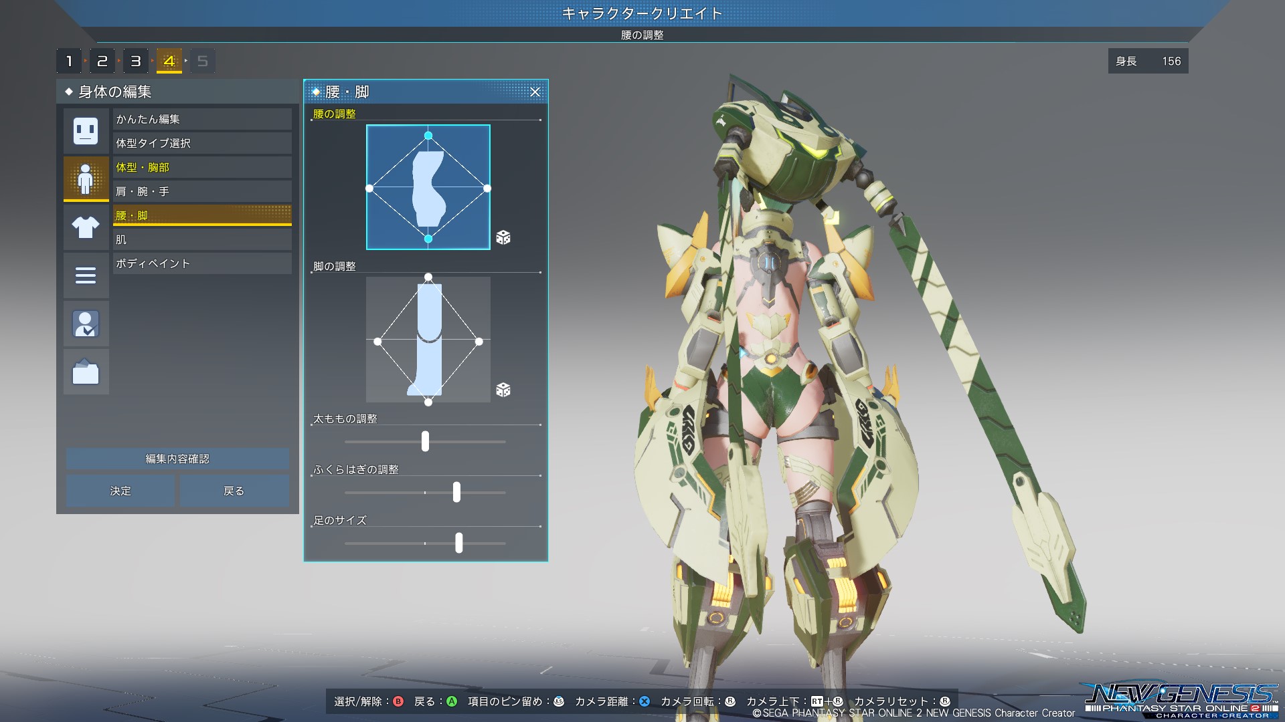Image resolution: width=1285 pixels, height=722 pixels.
Task: Go to step 3 tab
Action: coord(135,62)
